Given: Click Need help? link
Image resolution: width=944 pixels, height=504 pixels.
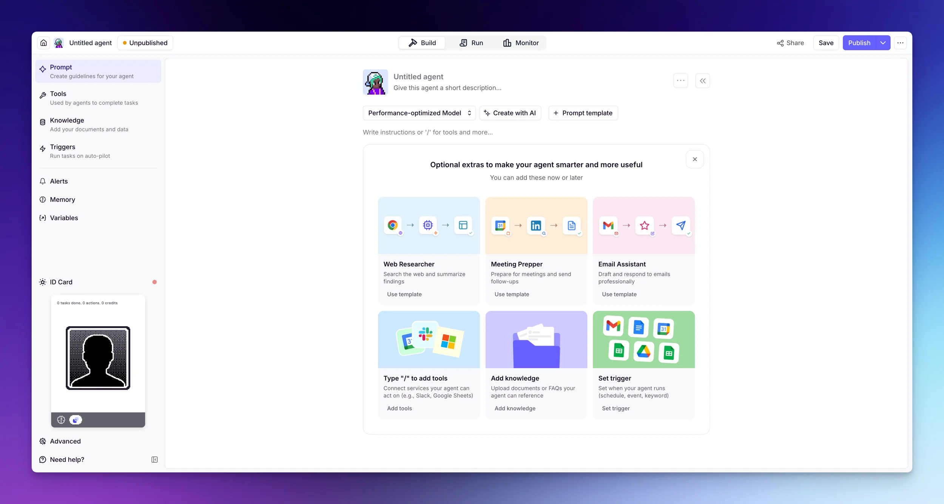Looking at the screenshot, I should pyautogui.click(x=67, y=459).
